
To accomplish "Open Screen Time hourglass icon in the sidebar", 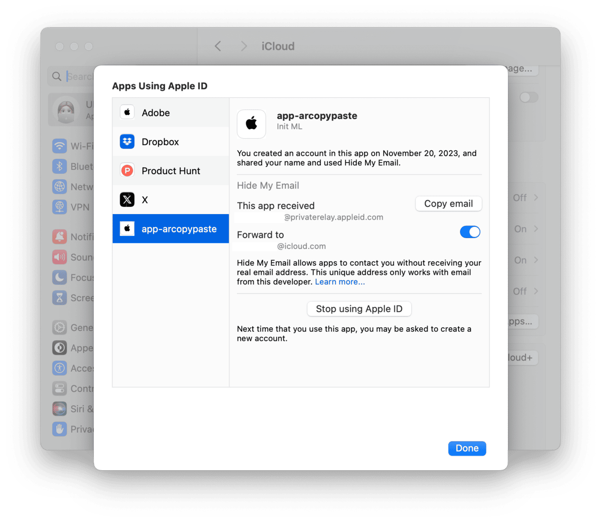I will 59,298.
